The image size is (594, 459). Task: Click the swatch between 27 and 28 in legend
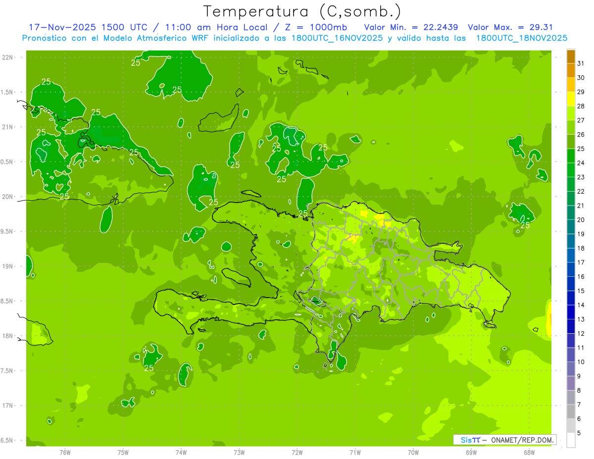(571, 113)
